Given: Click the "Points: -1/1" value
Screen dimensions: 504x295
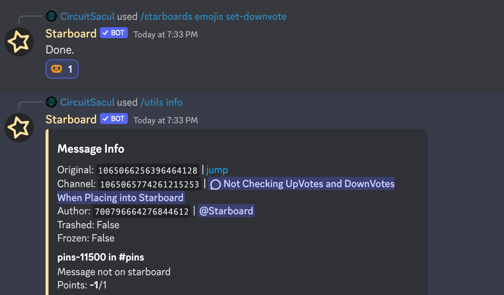Looking at the screenshot, I should (x=82, y=285).
